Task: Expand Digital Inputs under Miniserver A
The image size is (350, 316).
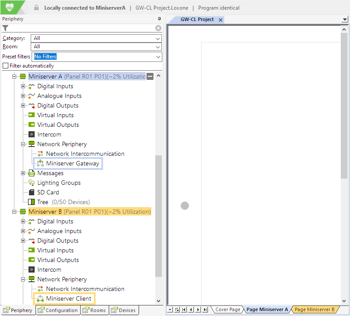Action: [23, 86]
